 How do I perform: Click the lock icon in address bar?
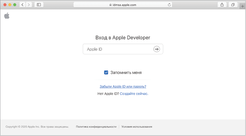[x=109, y=5]
